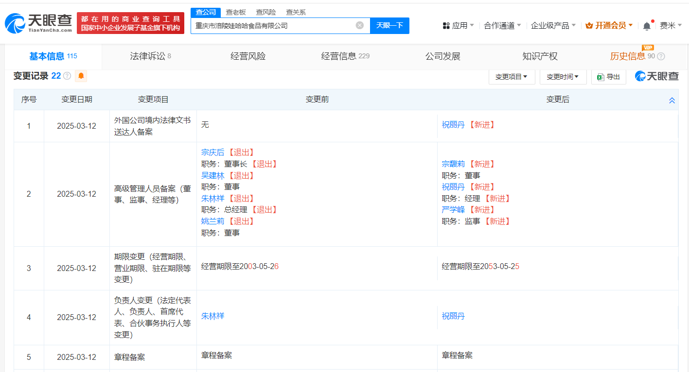Expand the 合作通道 dropdown
689x372 pixels.
point(503,26)
